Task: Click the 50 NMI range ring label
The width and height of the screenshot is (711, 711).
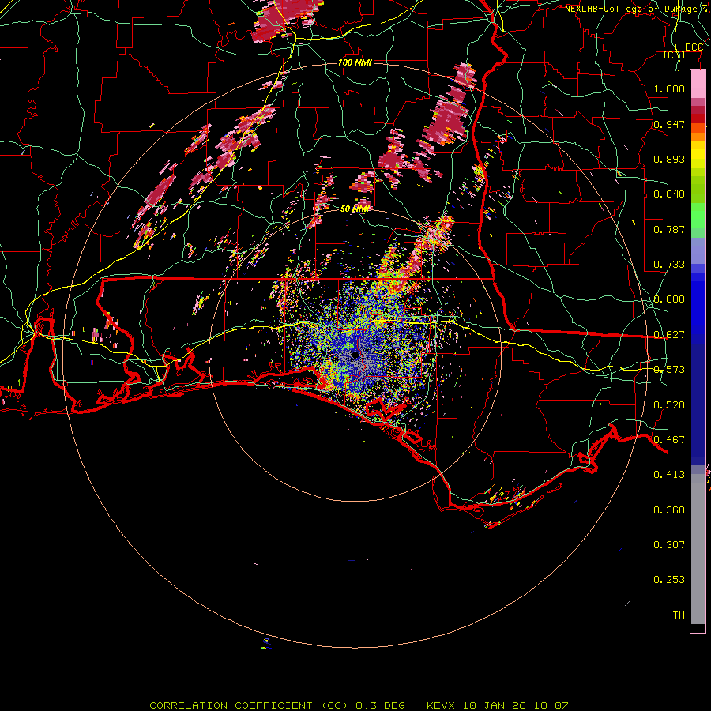Action: click(355, 209)
